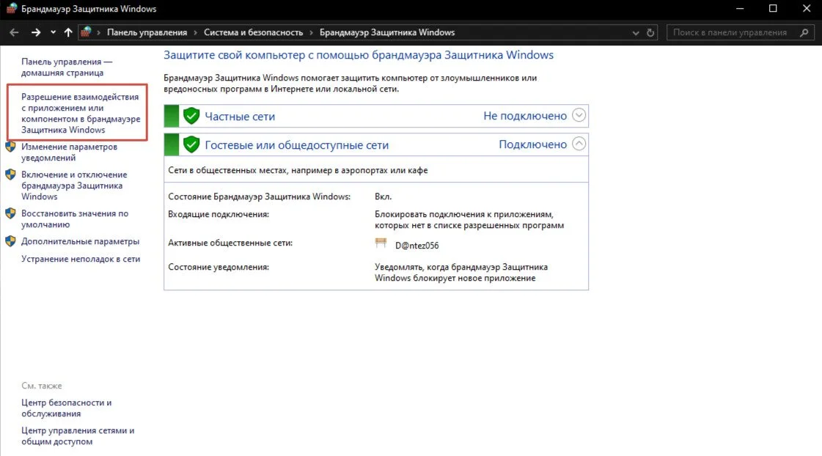The width and height of the screenshot is (822, 456).
Task: Open 'Центр управления сетями и общим доступом' link
Action: 78,436
